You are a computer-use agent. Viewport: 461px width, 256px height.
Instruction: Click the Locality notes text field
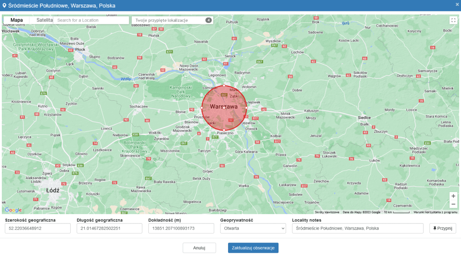[357, 229]
